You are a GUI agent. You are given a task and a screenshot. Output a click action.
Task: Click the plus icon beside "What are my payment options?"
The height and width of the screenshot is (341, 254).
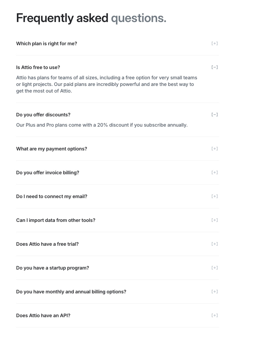214,149
